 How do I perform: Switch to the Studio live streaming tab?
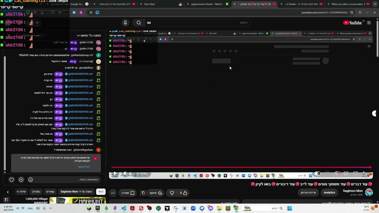point(301,4)
